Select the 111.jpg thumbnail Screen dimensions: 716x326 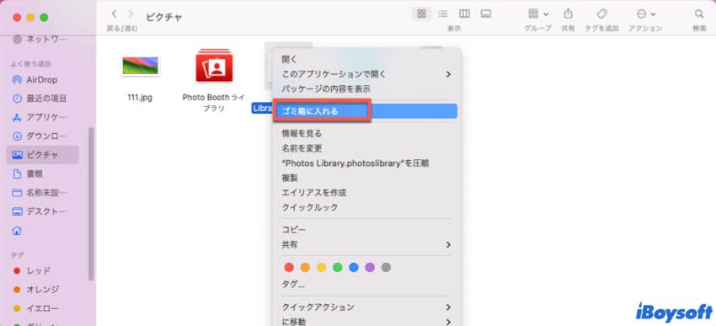(x=140, y=66)
